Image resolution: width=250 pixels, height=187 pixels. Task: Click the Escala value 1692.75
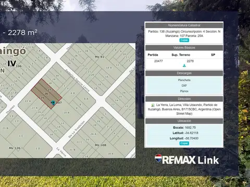tap(190, 128)
